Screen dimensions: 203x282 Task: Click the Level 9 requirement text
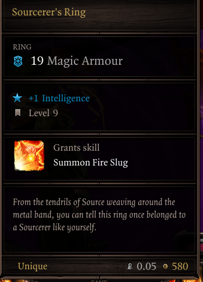(x=43, y=113)
